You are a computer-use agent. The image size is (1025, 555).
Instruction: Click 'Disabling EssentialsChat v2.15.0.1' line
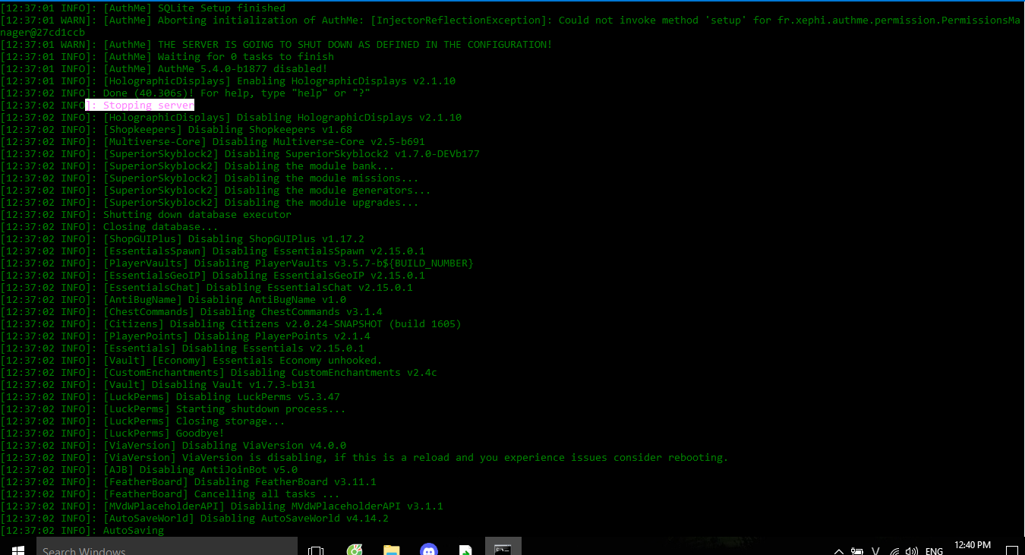(x=206, y=288)
